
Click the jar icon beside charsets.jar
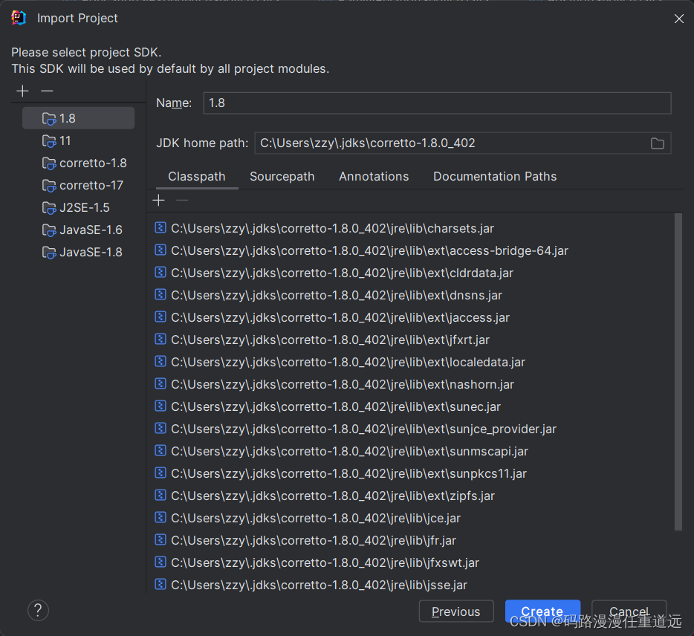click(160, 228)
